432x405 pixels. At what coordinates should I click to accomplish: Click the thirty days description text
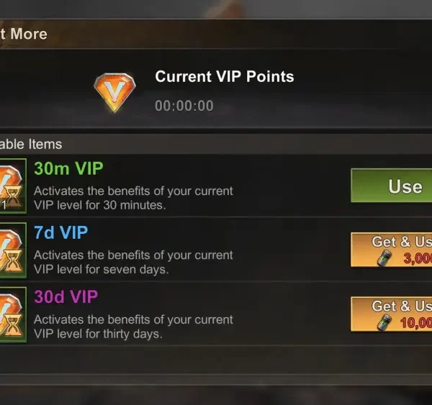click(133, 327)
